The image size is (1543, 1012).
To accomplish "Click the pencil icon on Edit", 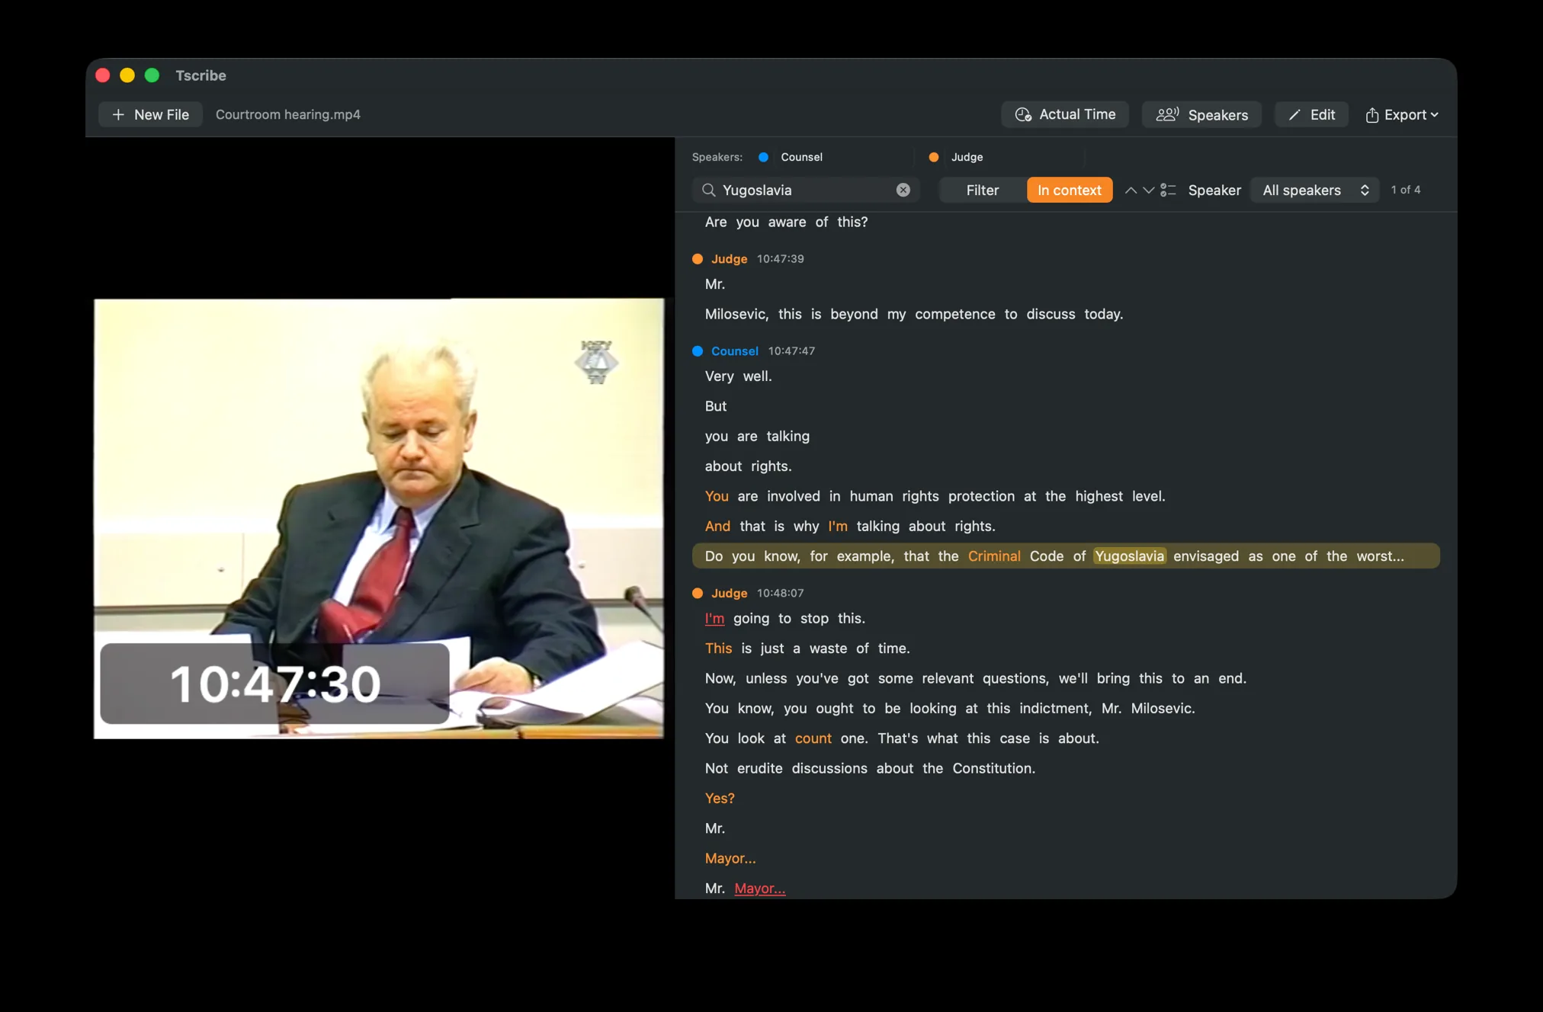I will click(x=1294, y=114).
